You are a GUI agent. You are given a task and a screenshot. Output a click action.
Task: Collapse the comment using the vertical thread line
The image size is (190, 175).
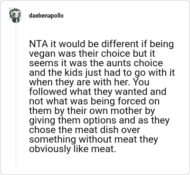coord(16,95)
